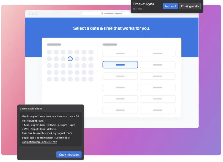Click inside the availability message text box
223x162 pixels.
point(51,129)
